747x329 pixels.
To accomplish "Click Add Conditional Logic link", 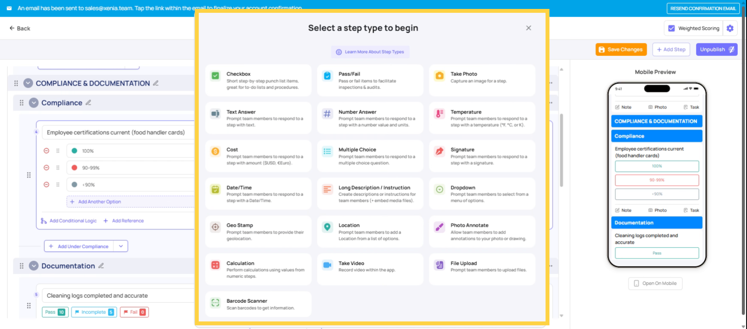I will pos(69,221).
